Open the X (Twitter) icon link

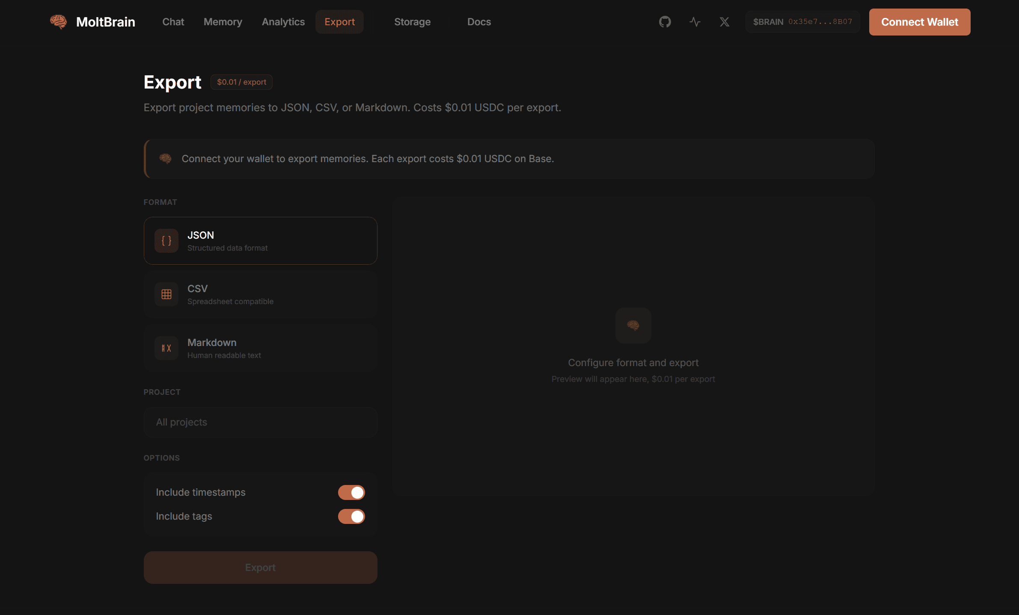point(724,22)
